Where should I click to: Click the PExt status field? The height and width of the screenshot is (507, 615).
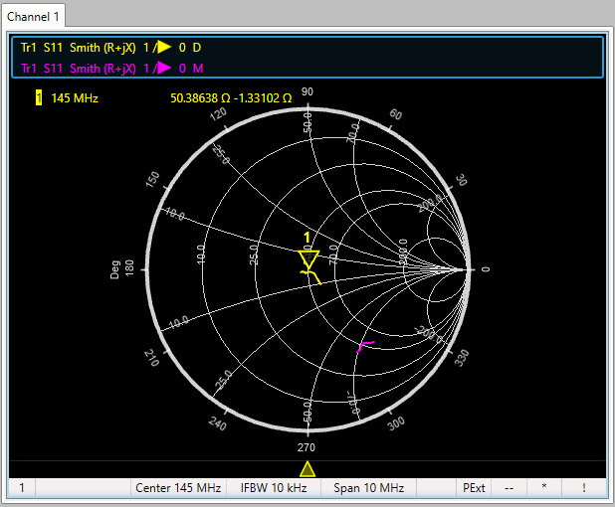[x=474, y=488]
